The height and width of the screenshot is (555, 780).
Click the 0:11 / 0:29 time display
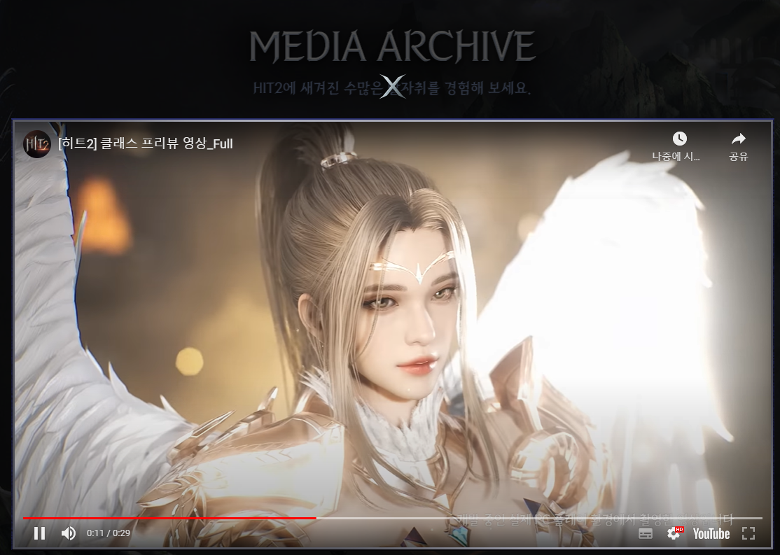(108, 533)
